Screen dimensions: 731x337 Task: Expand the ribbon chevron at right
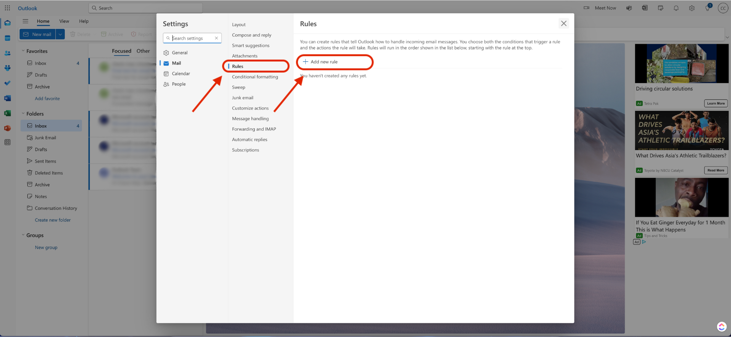pos(727,37)
